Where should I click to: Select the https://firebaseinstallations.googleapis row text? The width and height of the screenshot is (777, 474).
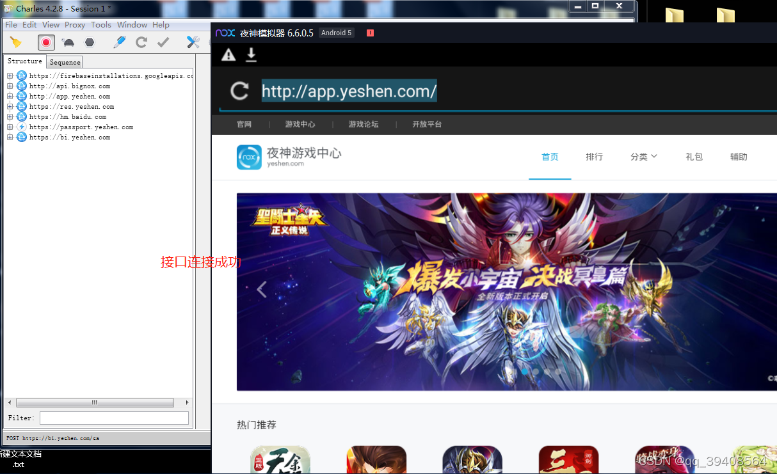point(111,76)
